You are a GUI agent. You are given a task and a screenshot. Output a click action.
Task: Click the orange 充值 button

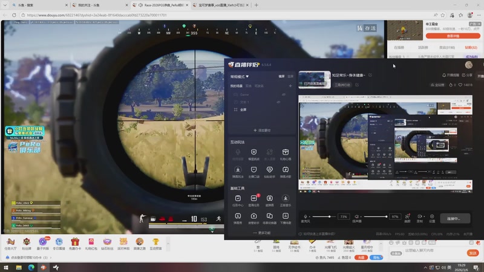[361, 257]
